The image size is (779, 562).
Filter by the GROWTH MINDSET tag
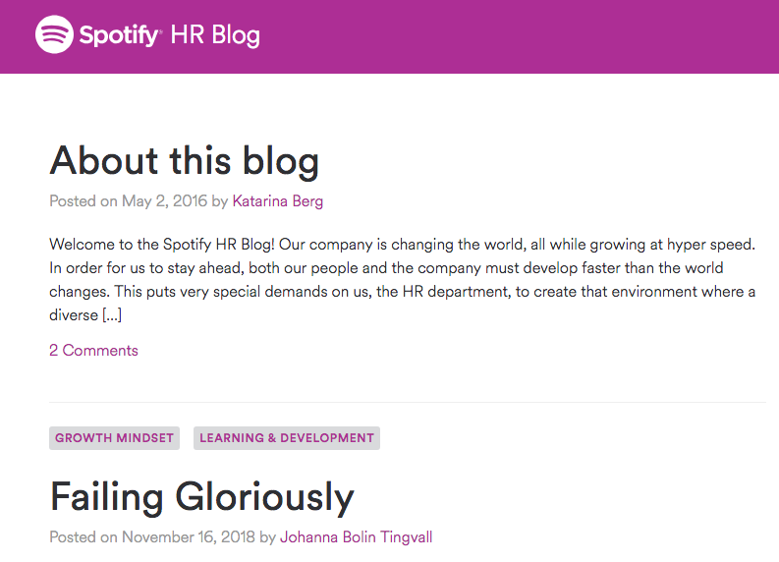(114, 438)
